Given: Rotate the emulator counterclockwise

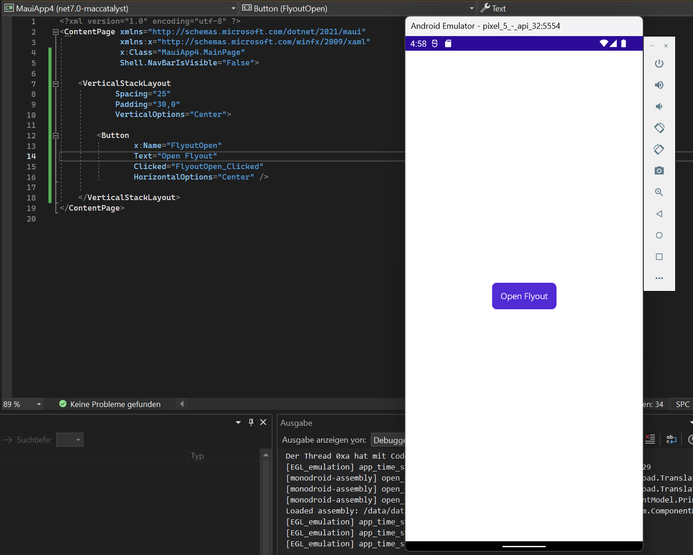Looking at the screenshot, I should (x=659, y=128).
